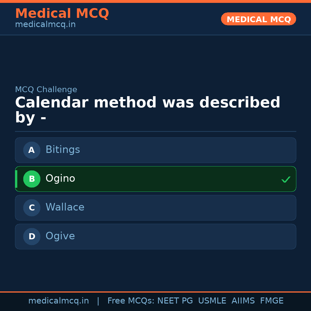Screen dimensions: 311x311
Task: Click the footer Free MCQs NEET PG text
Action: (x=195, y=301)
